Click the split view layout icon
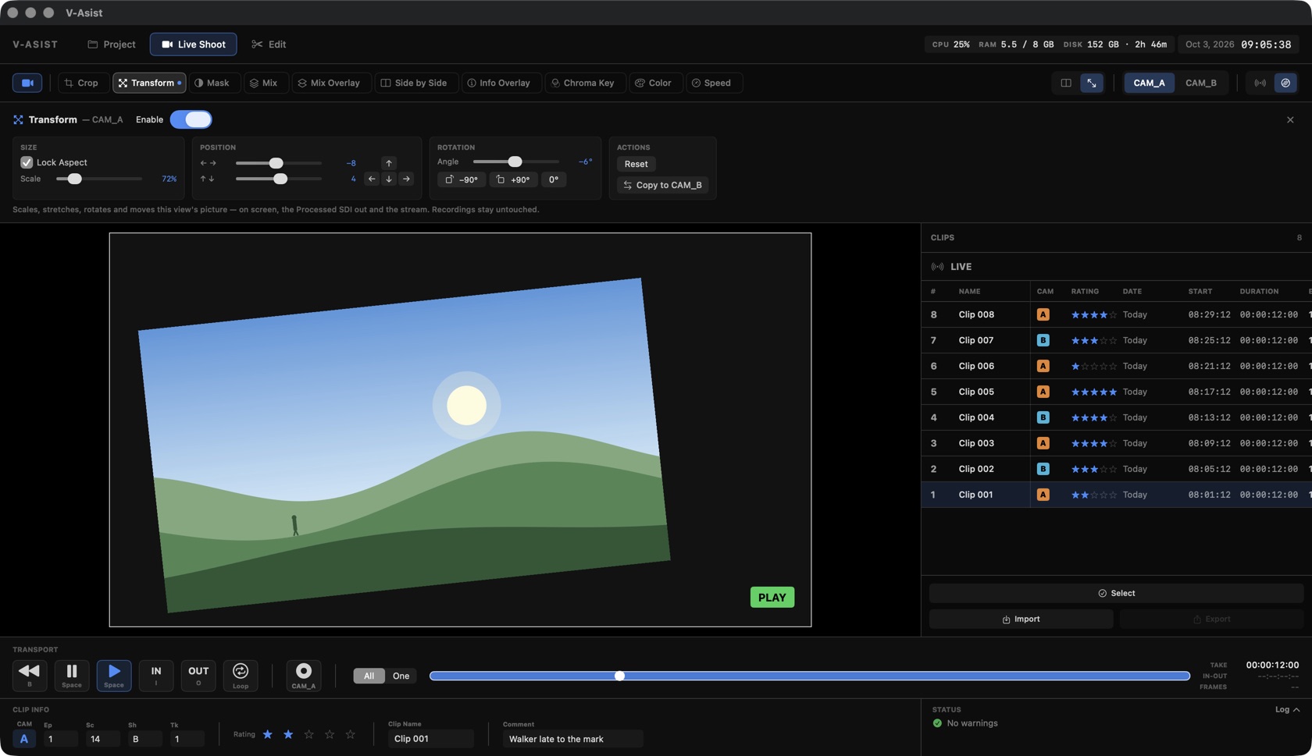Screen dimensions: 1312x756 pyautogui.click(x=1066, y=83)
